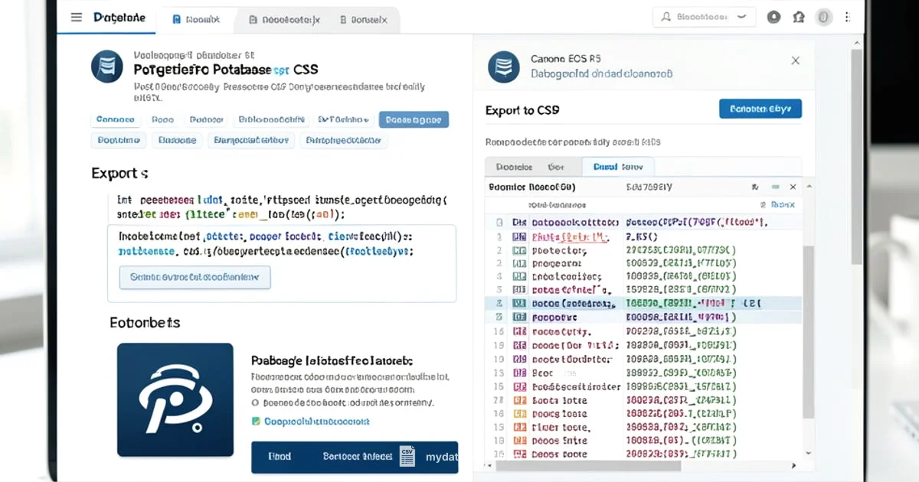Click the home icon in the browser toolbar
The width and height of the screenshot is (919, 482).
(x=799, y=15)
